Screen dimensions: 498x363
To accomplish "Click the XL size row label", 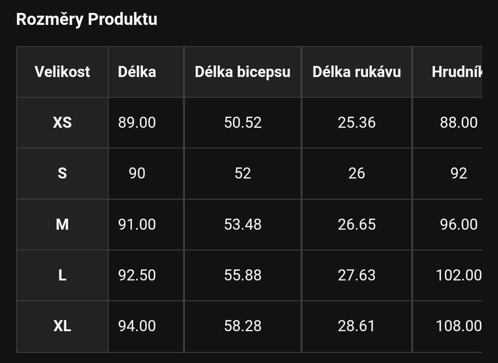I will pos(62,326).
